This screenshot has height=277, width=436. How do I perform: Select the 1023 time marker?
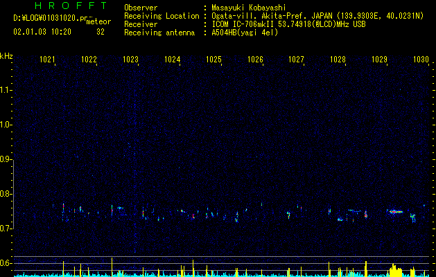130,60
